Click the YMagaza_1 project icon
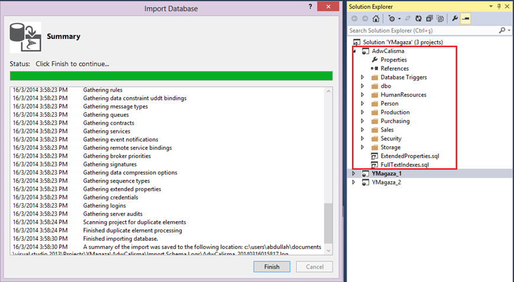This screenshot has height=282, width=514. coord(365,173)
